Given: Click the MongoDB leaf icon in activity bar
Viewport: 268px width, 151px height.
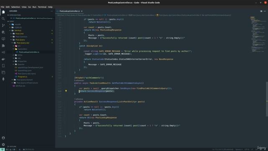Looking at the screenshot, I should pyautogui.click(x=3, y=79).
